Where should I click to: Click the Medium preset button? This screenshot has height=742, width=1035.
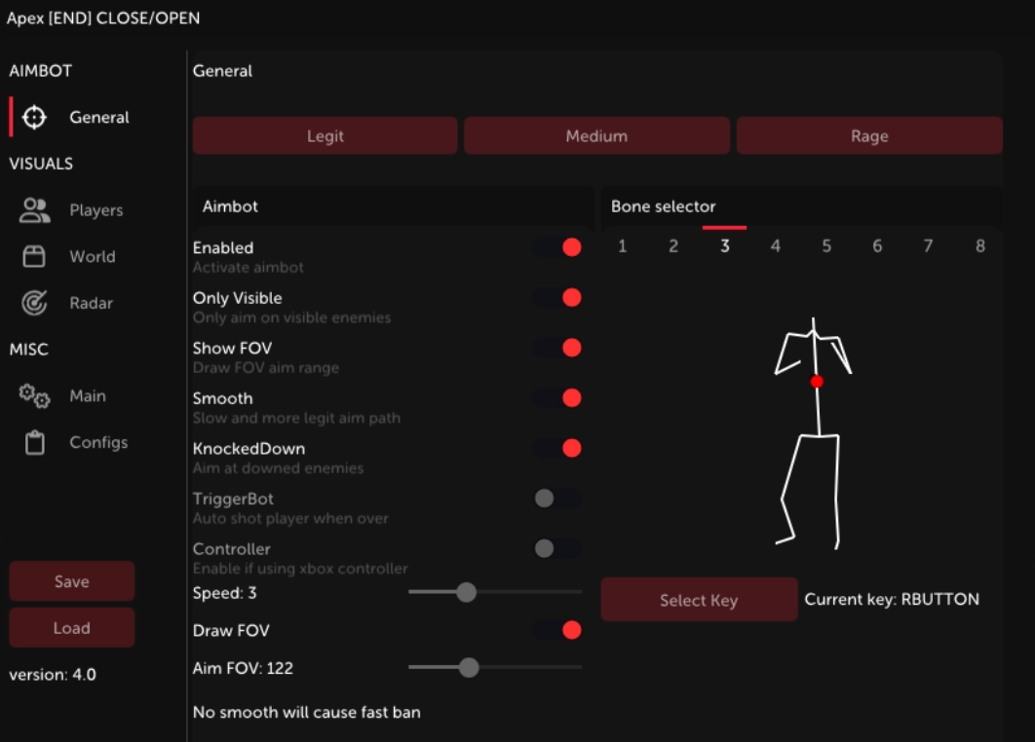point(596,136)
